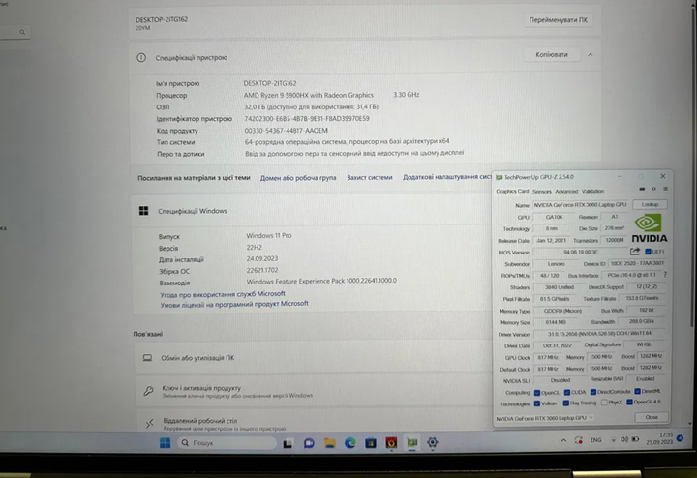Click remote desktop icon beside Віддалений робочий стіл
697x478 pixels.
(x=149, y=424)
